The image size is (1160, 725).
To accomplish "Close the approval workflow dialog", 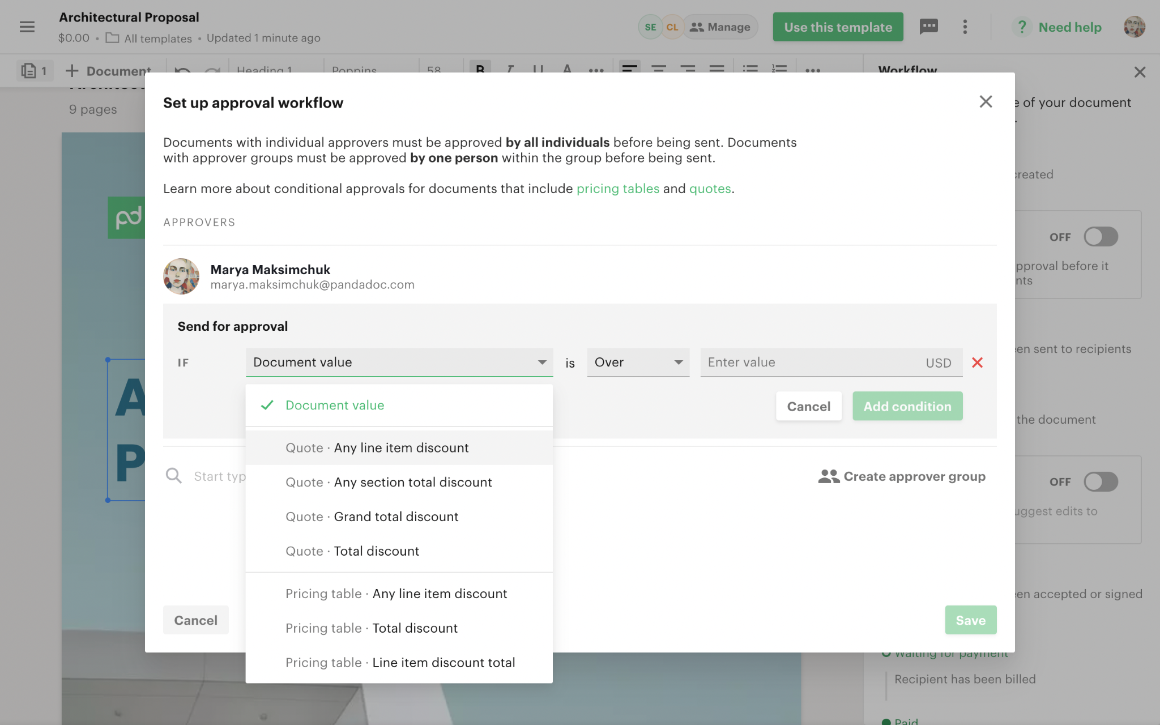I will pyautogui.click(x=986, y=102).
